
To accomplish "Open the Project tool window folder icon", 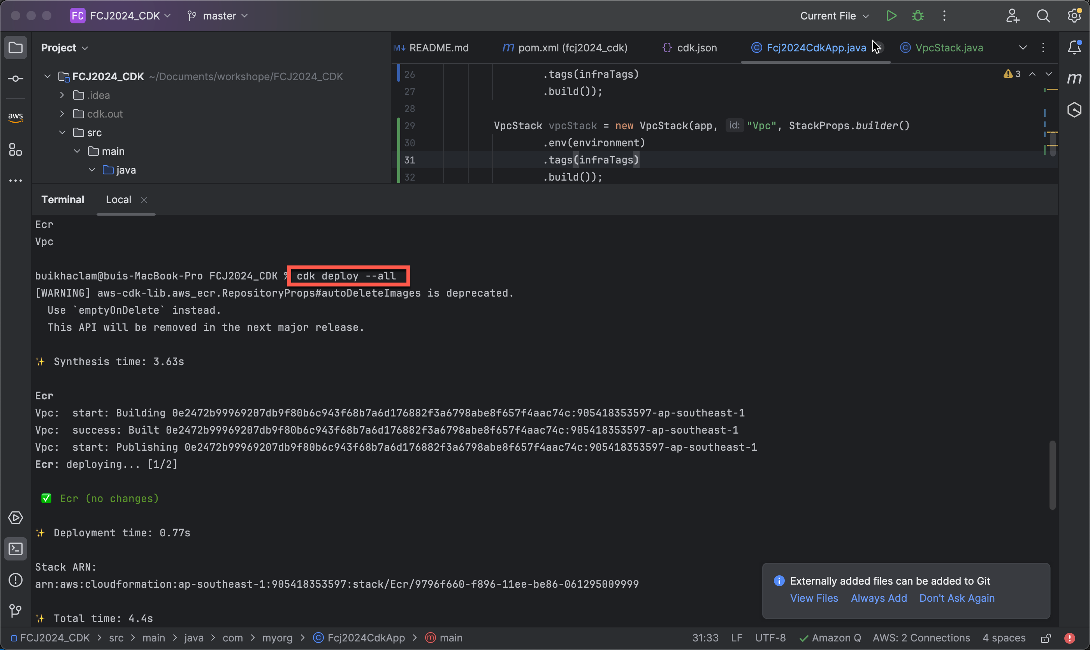I will click(x=16, y=47).
